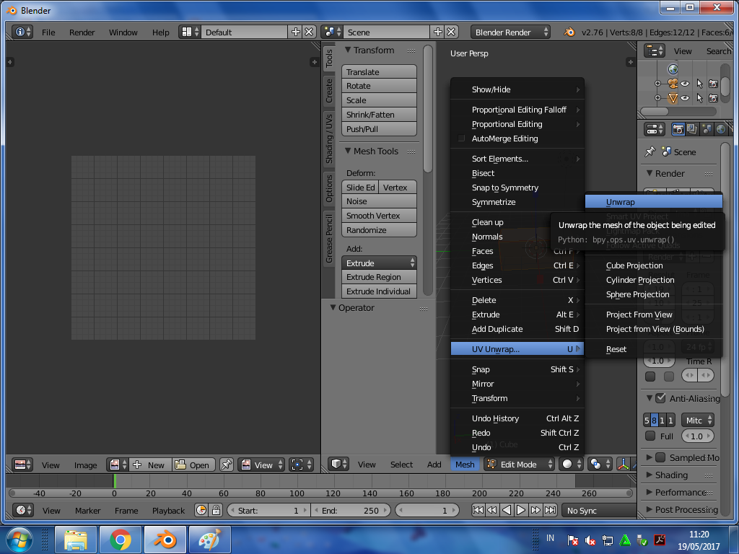Click the World globe icon in outliner

[x=673, y=69]
